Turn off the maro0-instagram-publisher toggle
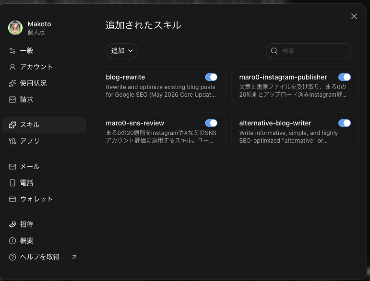Image resolution: width=370 pixels, height=281 pixels. click(x=344, y=77)
